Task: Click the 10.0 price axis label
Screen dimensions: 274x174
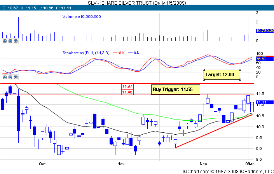Action: pos(260,127)
